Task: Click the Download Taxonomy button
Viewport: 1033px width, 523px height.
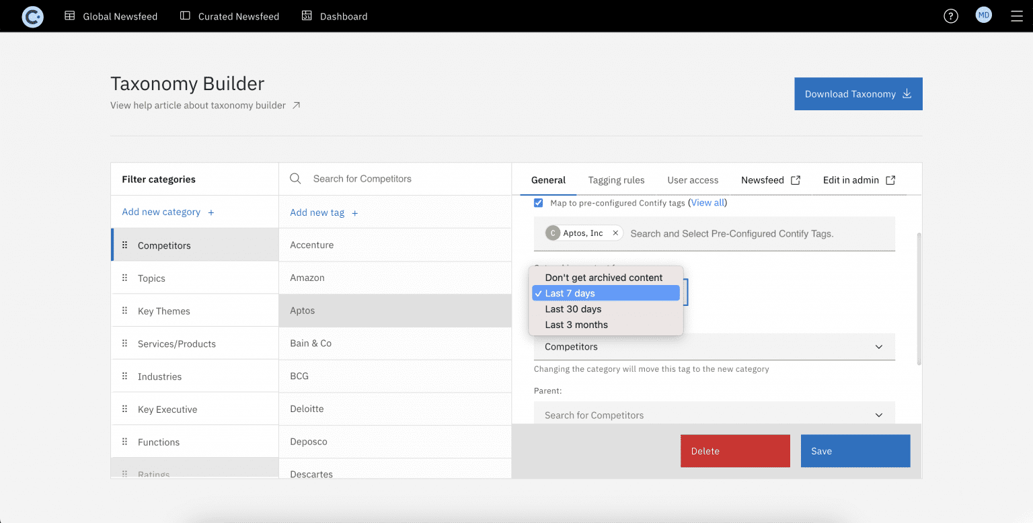Action: (857, 94)
